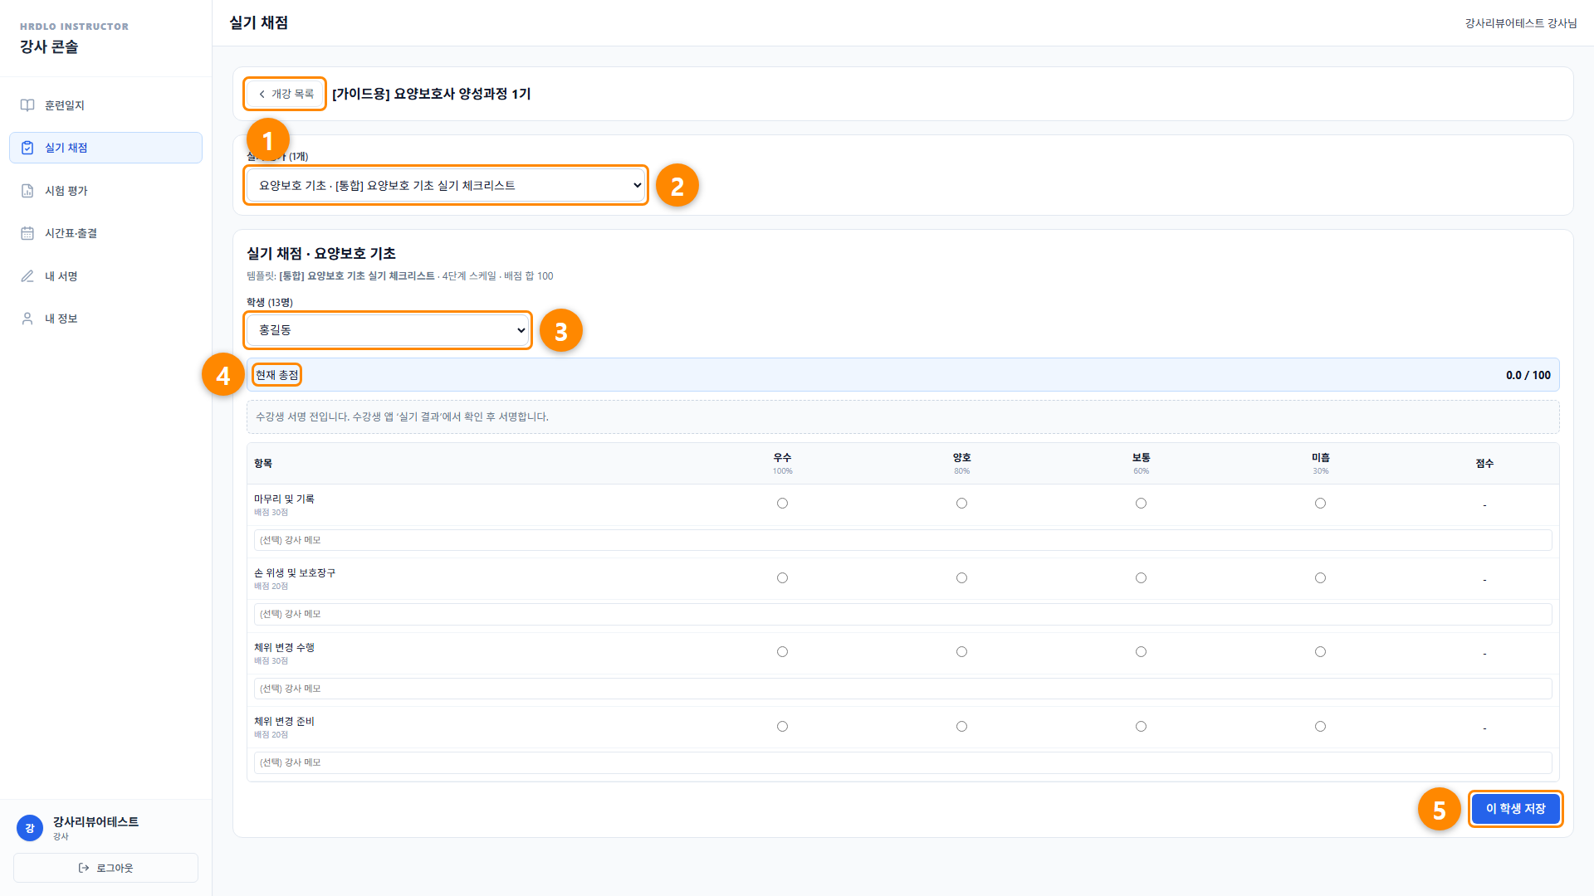Click the 시험 평가 document icon
The height and width of the screenshot is (896, 1594).
27,191
